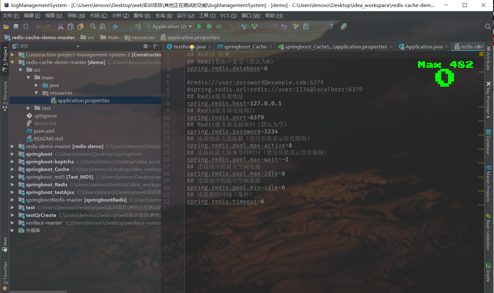The height and width of the screenshot is (293, 494).
Task: Click the resources breadcrumb
Action: click(x=140, y=38)
